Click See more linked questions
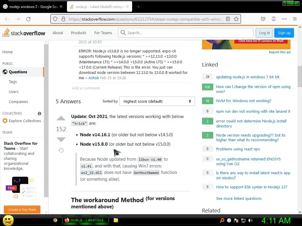Image resolution: width=302 pixels, height=226 pixels. (239, 198)
